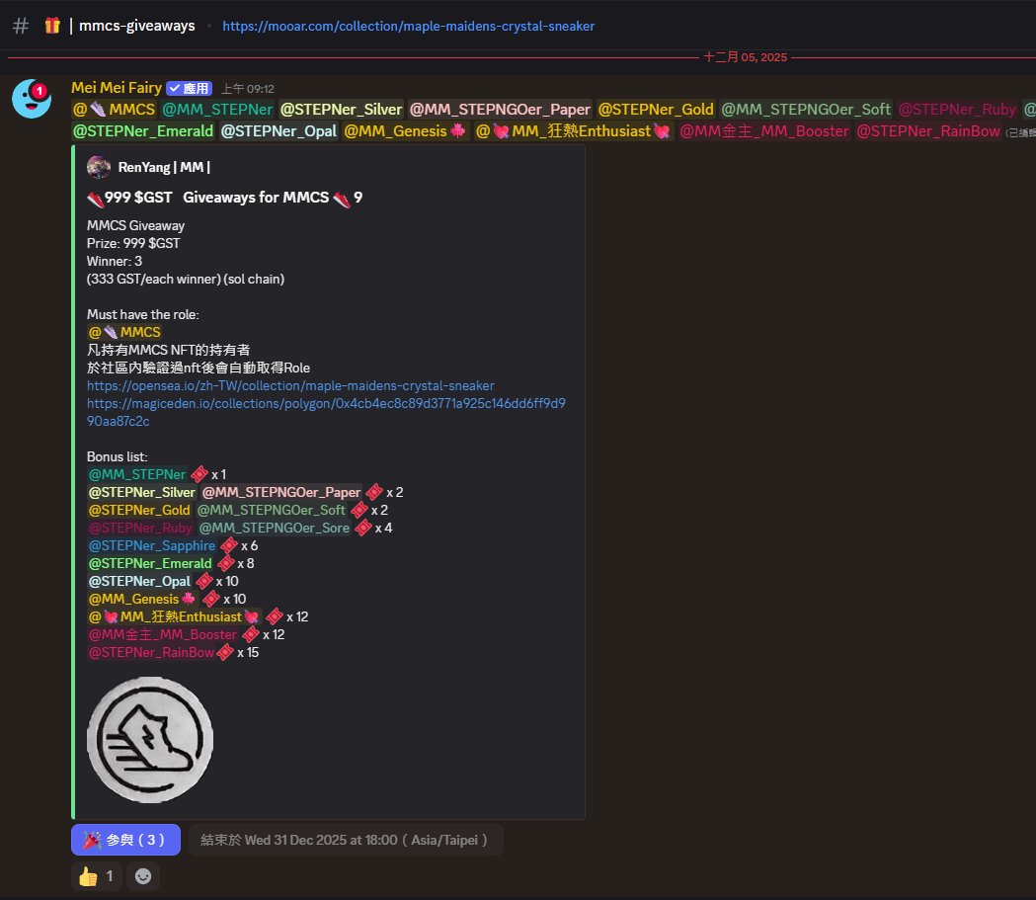This screenshot has width=1036, height=900.
Task: Open the mooar.com collection link in header
Action: pyautogui.click(x=408, y=26)
